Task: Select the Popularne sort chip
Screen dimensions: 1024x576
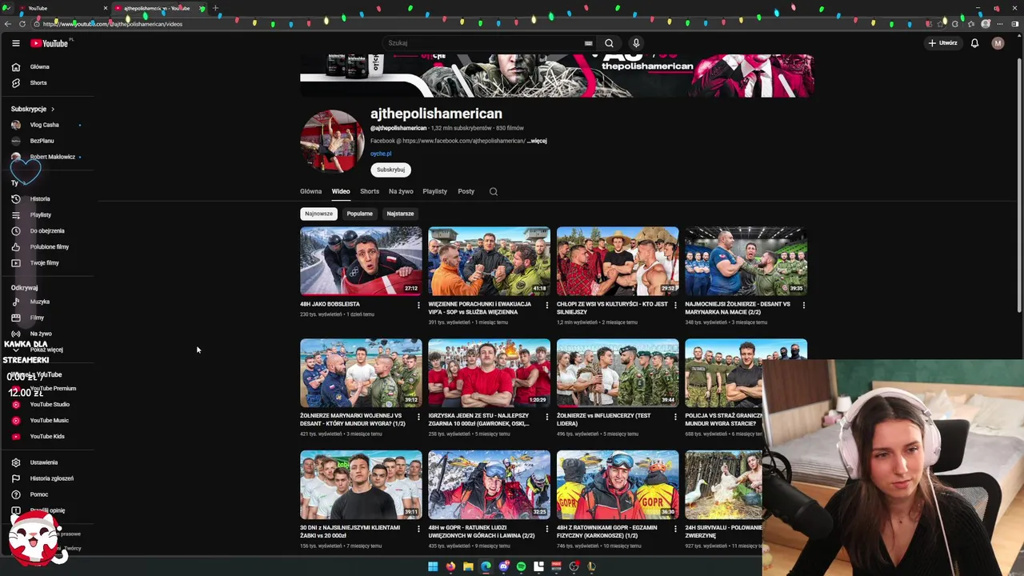Action: 359,214
